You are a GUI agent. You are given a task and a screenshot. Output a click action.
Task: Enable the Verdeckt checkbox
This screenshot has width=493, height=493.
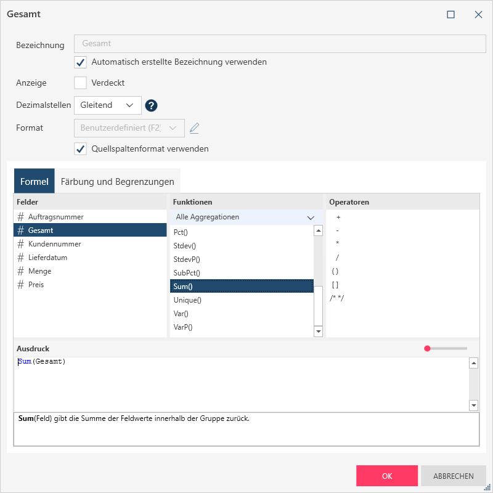tap(80, 83)
